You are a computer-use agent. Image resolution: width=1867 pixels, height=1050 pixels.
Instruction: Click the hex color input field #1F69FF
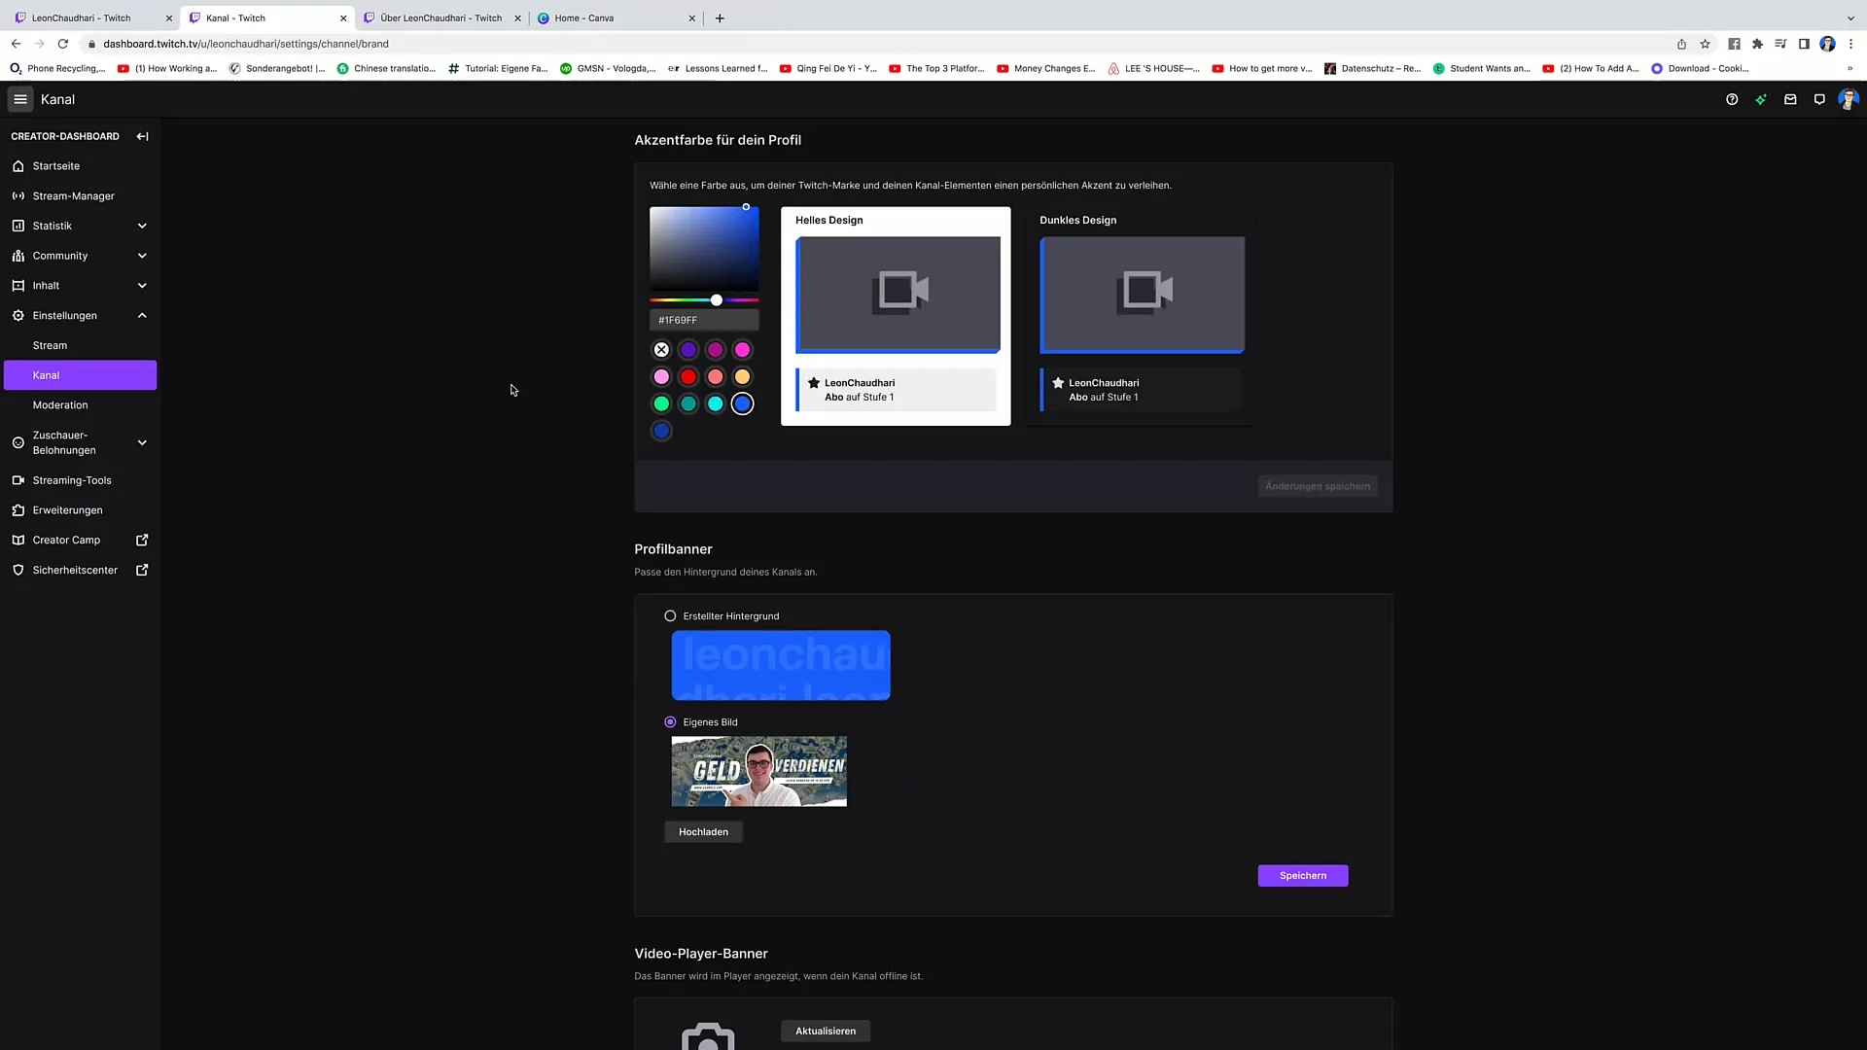pyautogui.click(x=704, y=321)
